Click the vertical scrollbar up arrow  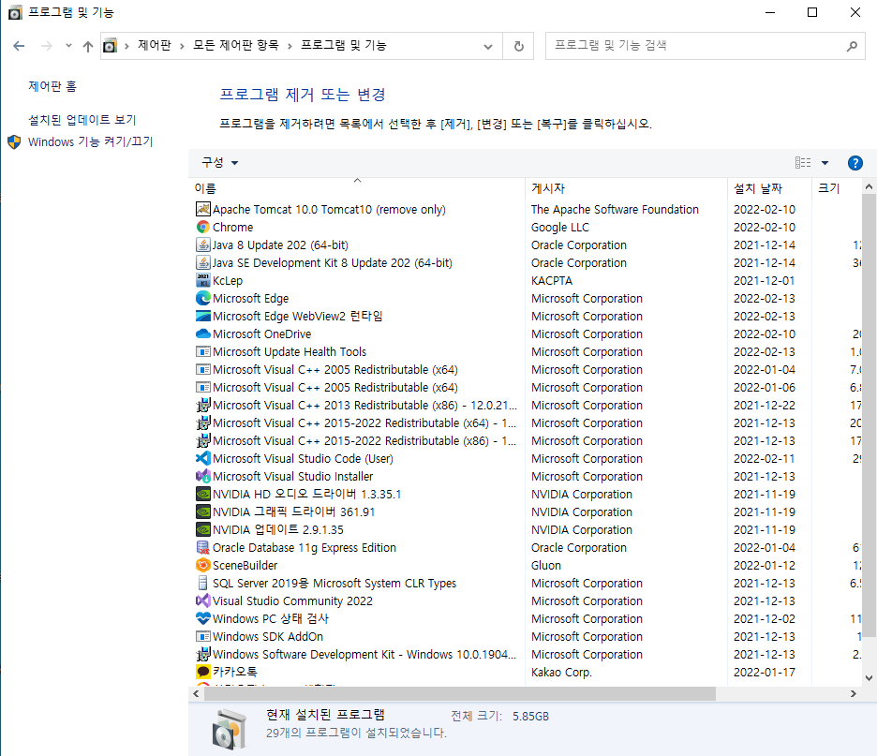pyautogui.click(x=869, y=186)
